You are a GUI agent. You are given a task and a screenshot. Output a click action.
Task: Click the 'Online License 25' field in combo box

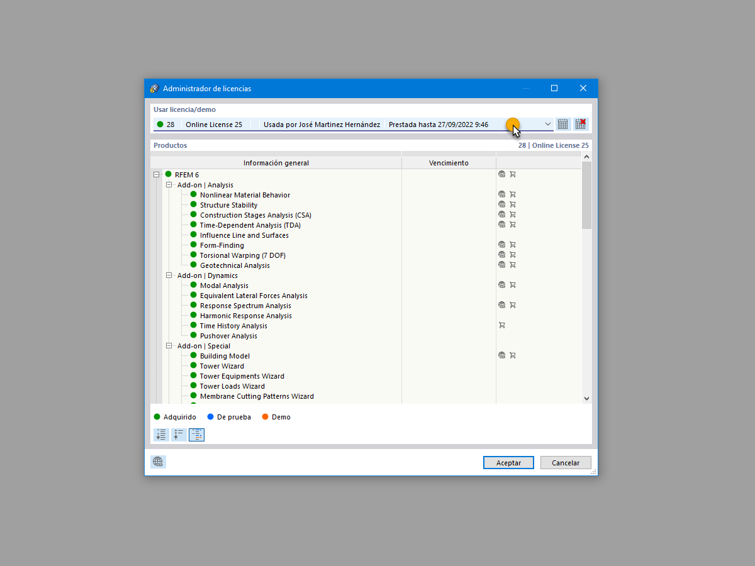[214, 125]
